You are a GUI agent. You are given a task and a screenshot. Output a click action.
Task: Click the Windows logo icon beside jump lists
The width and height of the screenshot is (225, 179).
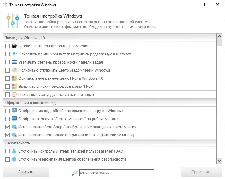coord(14,87)
